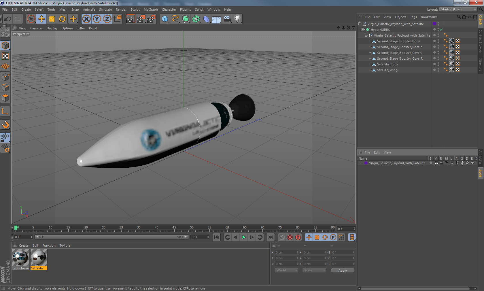
Task: Select the Live Selection tool
Action: click(x=31, y=19)
